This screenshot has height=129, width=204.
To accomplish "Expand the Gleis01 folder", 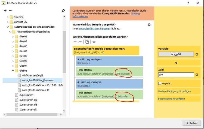I will pyautogui.click(x=13, y=37).
